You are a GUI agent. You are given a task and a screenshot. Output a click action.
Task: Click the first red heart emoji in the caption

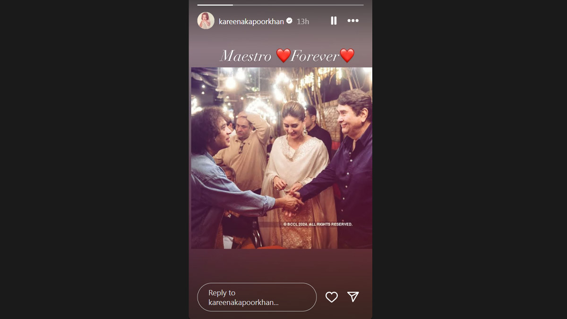pos(283,56)
